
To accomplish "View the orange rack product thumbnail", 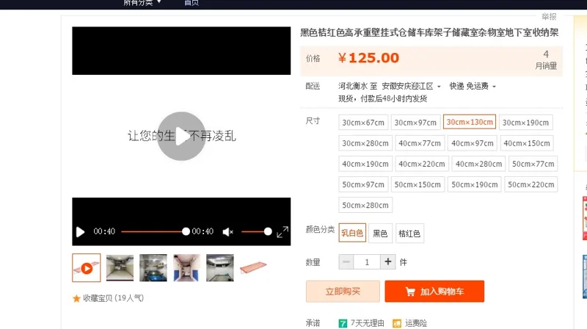I will (253, 268).
